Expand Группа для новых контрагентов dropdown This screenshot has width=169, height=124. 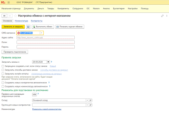[x=88, y=105]
